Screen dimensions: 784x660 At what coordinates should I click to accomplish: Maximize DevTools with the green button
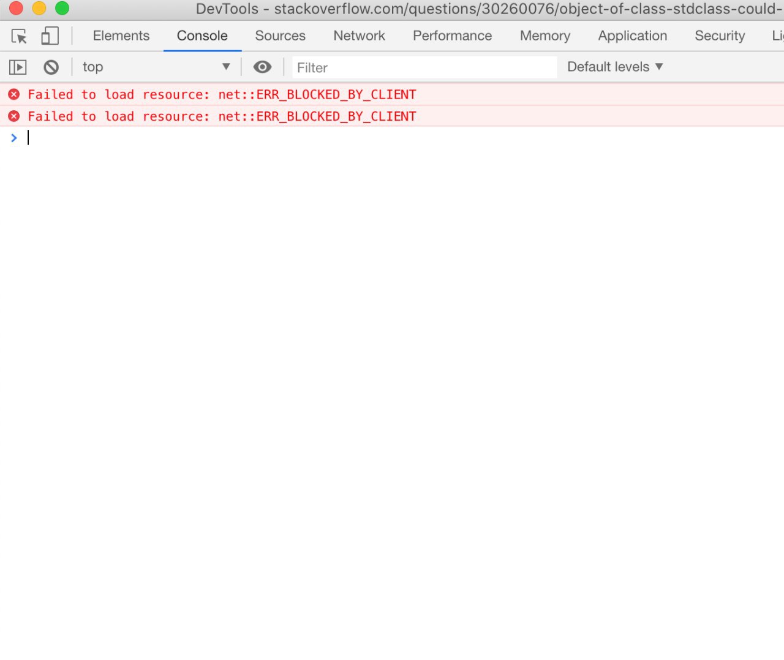pyautogui.click(x=62, y=8)
